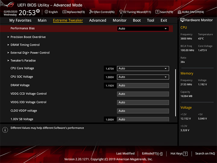Open the English language globe icon
217x163 pixels.
click(x=46, y=12)
